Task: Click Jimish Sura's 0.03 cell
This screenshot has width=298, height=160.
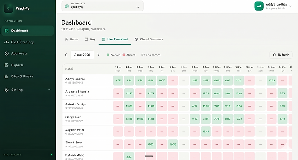Action: point(151,144)
